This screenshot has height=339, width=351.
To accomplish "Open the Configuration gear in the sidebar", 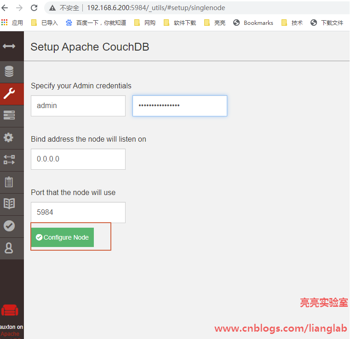I will [8, 138].
